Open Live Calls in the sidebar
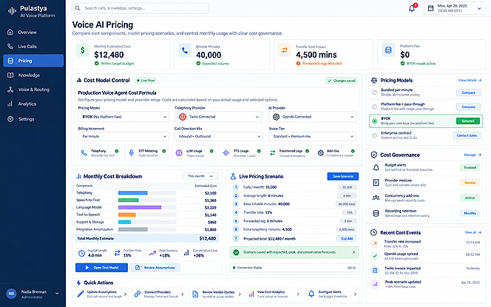 (x=33, y=47)
